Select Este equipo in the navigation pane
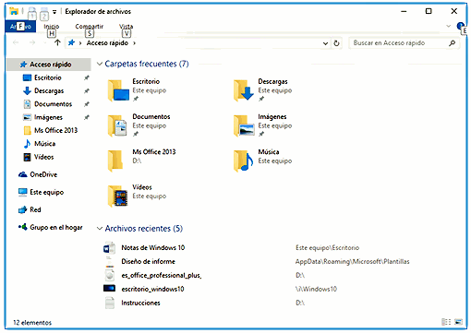This screenshot has height=333, width=471. click(46, 192)
